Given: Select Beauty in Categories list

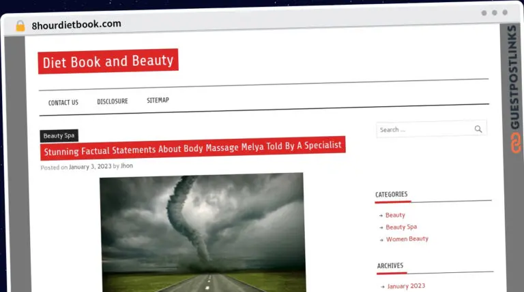Looking at the screenshot, I should tap(395, 215).
